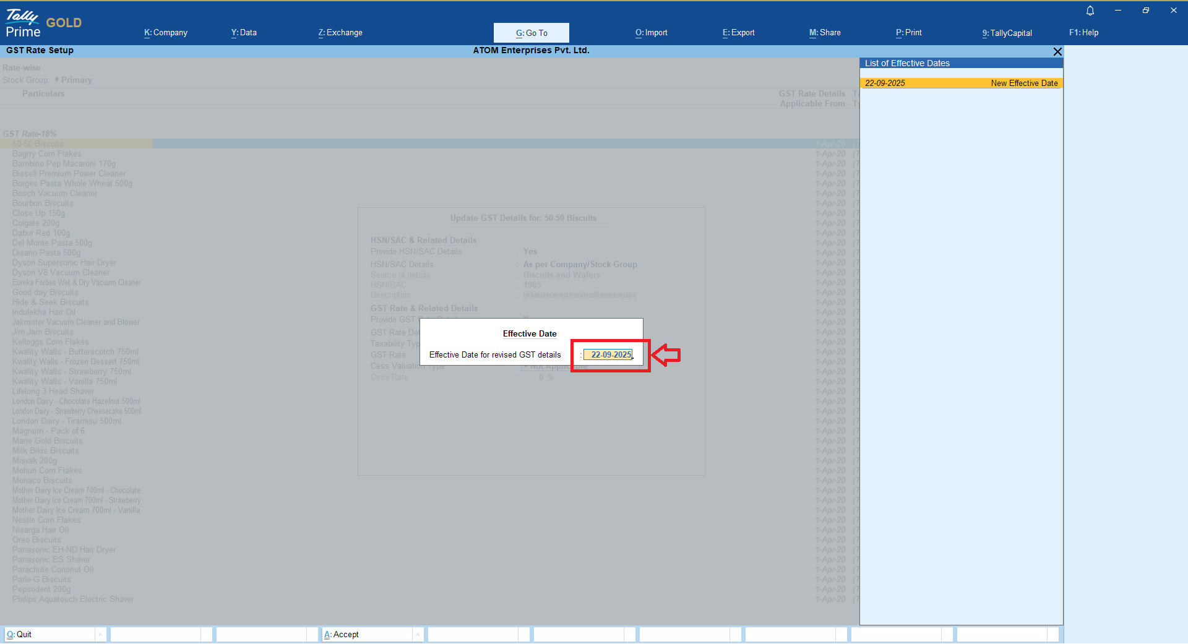Click the Tally Prime Gold logo
The height and width of the screenshot is (644, 1188).
coord(43,24)
